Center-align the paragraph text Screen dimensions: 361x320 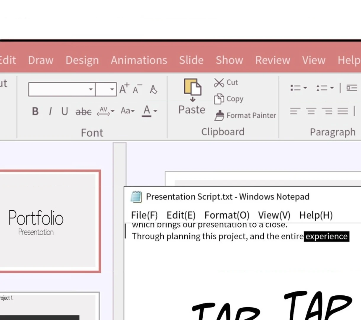[311, 111]
